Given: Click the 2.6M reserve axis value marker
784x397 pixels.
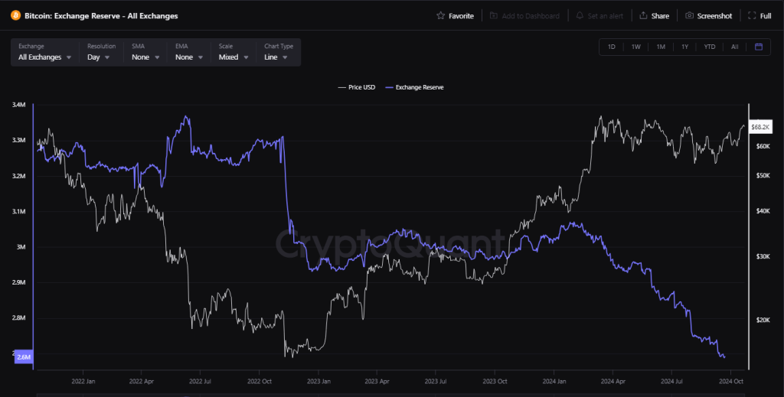Looking at the screenshot, I should [24, 356].
